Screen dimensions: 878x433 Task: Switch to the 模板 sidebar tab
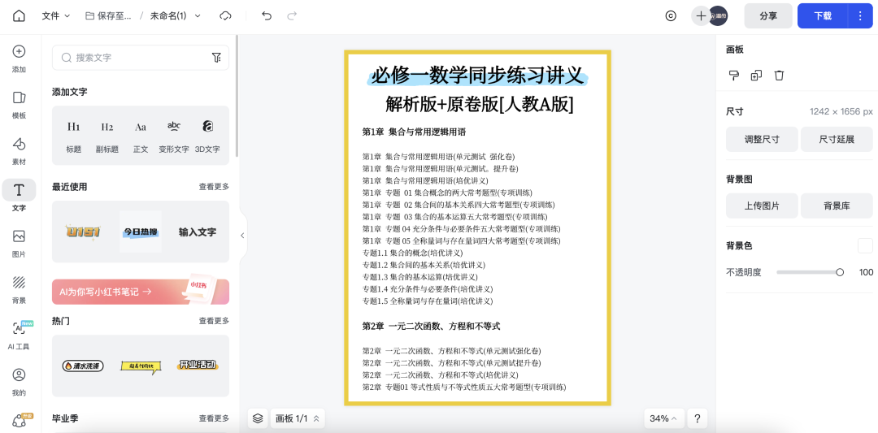tap(19, 104)
